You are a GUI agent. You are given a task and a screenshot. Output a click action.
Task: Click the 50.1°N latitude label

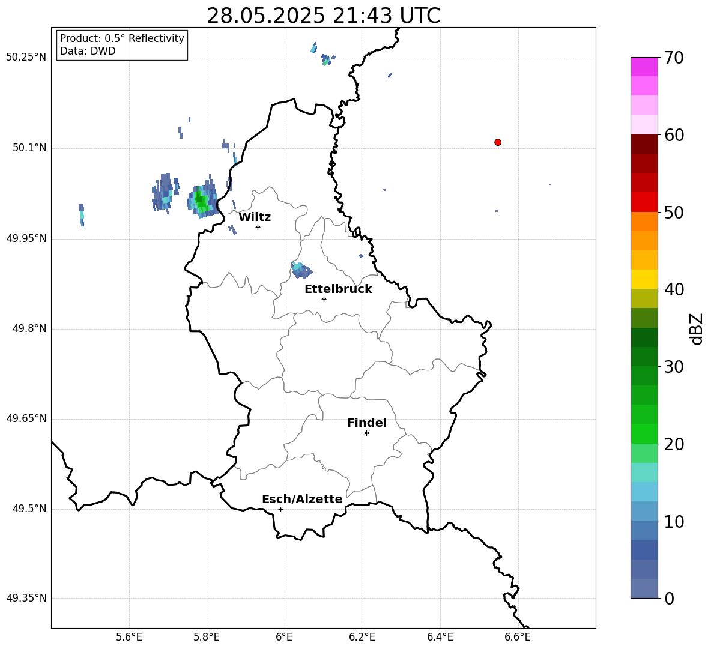point(29,148)
